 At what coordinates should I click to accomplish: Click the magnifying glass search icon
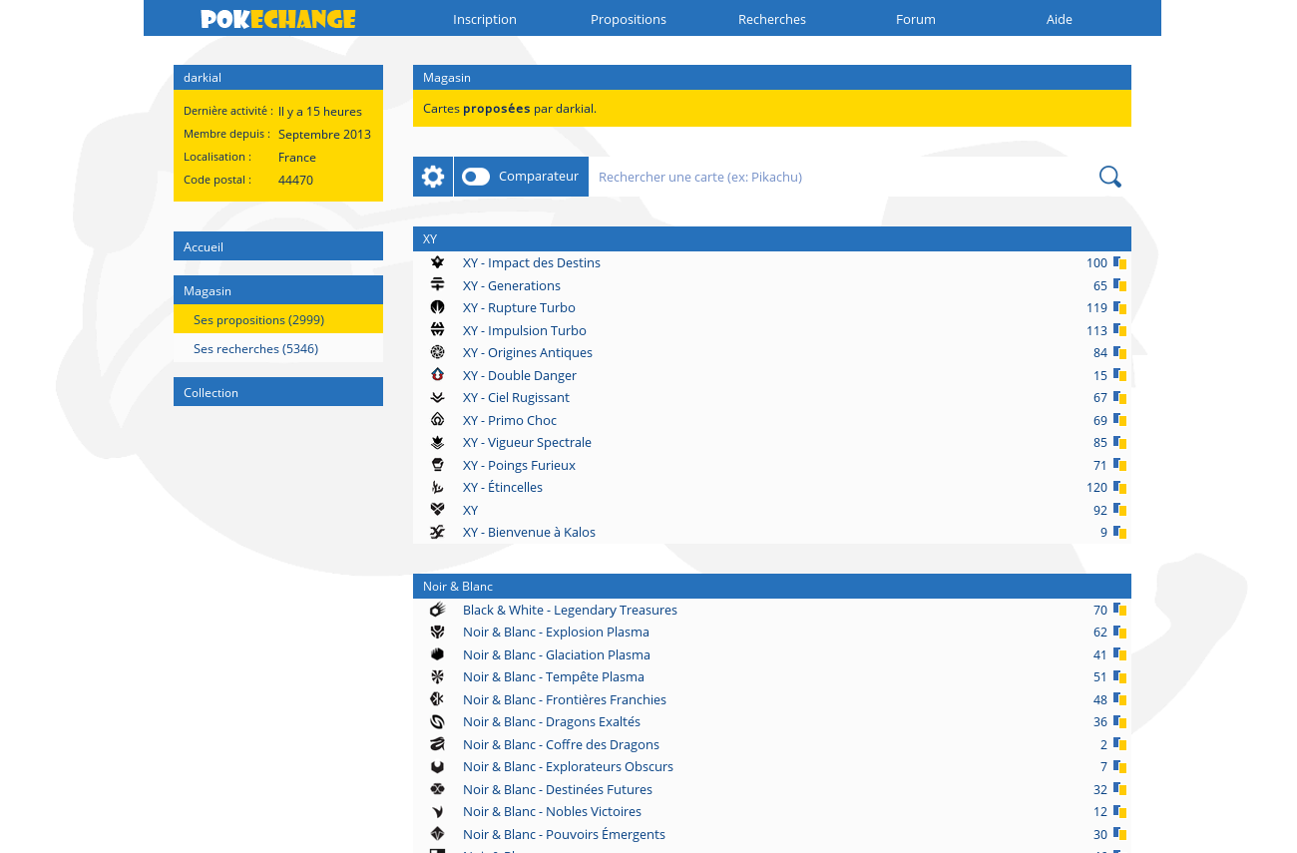click(x=1110, y=177)
